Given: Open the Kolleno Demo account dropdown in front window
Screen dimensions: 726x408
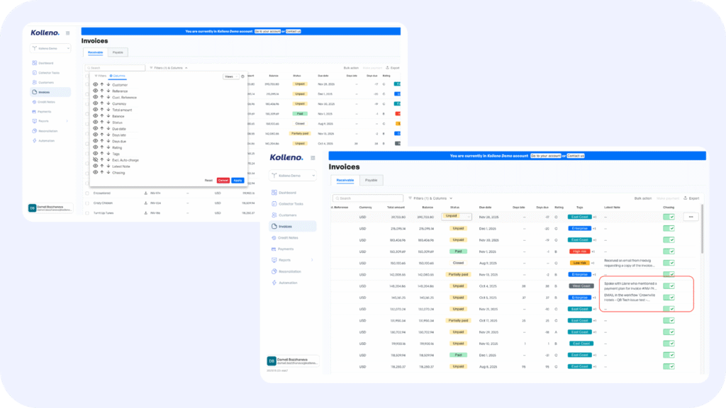Looking at the screenshot, I should (x=291, y=176).
